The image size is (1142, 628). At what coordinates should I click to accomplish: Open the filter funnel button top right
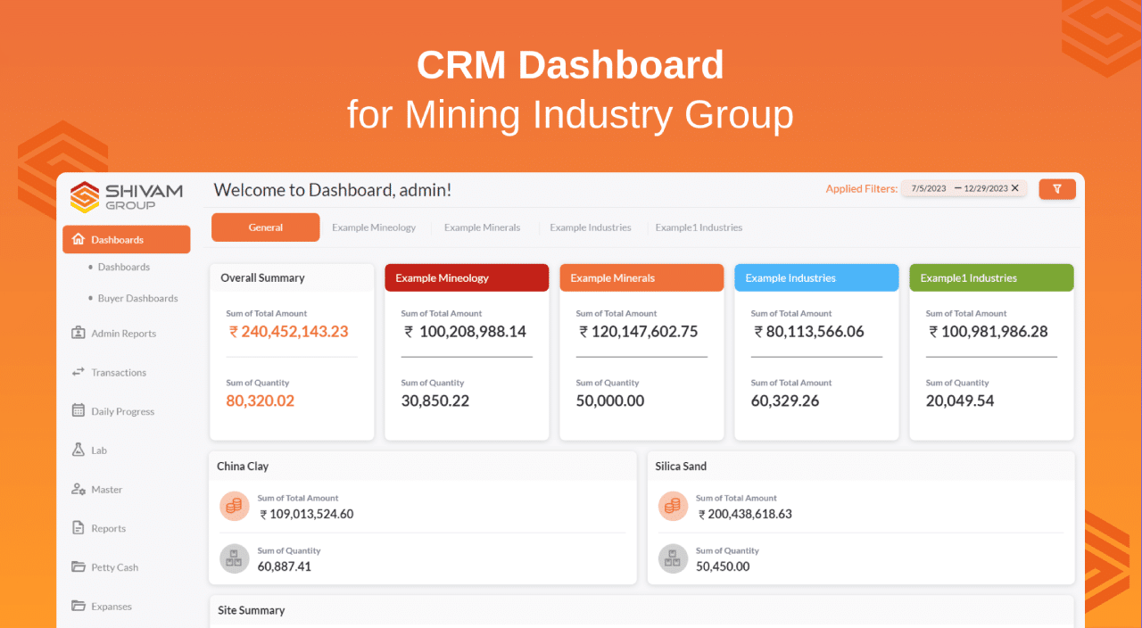[1057, 189]
